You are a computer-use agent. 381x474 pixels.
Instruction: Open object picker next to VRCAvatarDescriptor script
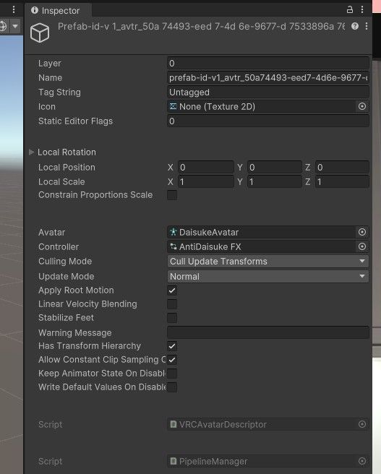362,424
